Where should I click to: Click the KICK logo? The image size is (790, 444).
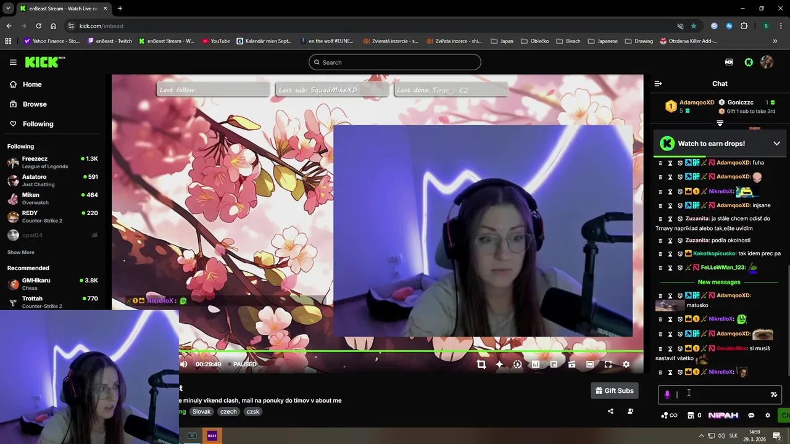coord(44,62)
